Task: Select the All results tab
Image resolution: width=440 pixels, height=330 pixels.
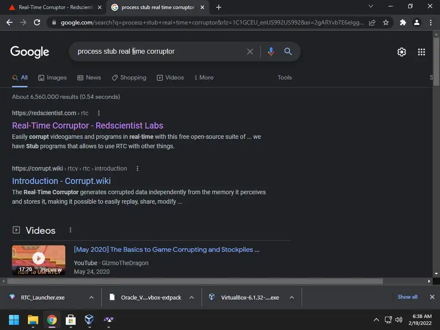Action: pos(20,78)
